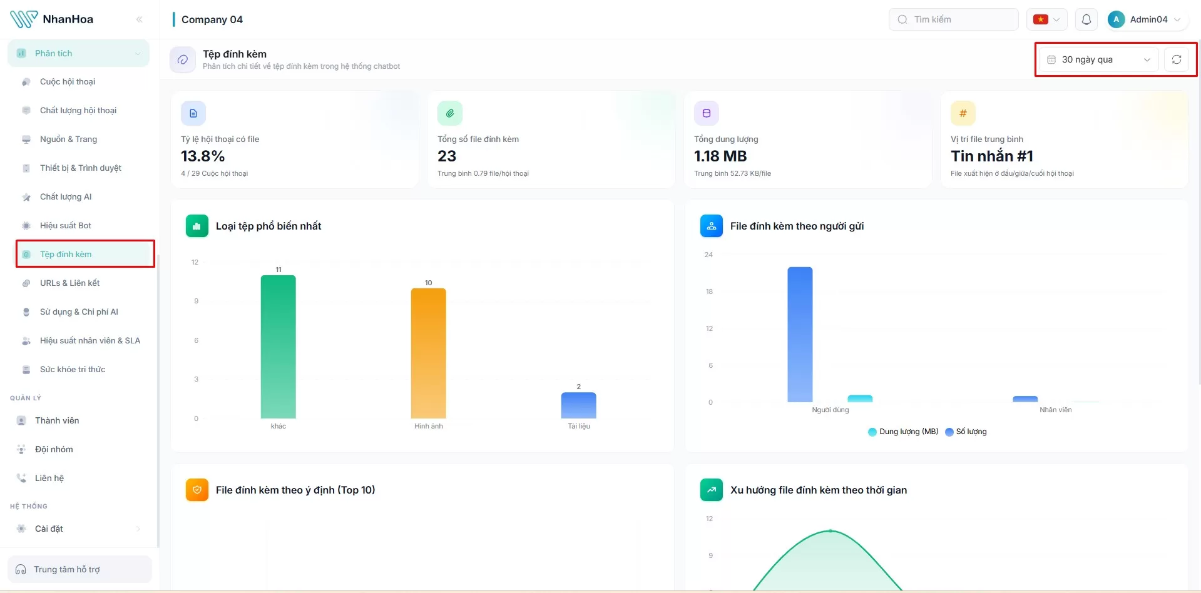Click the 13.8% conversation ratio value
Viewport: 1201px width, 593px height.
[203, 156]
